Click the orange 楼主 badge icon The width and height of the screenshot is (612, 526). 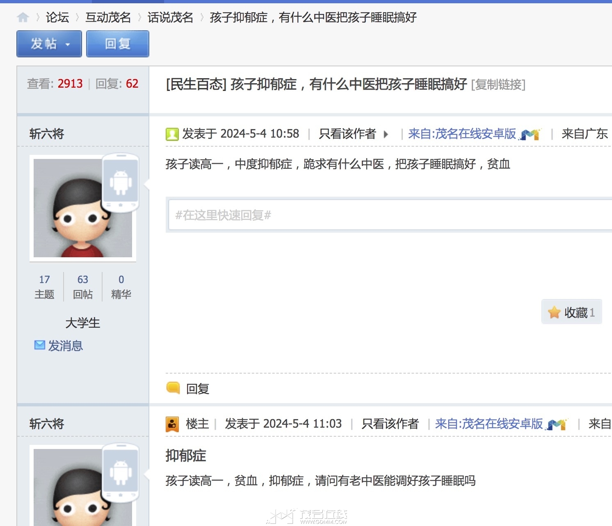[172, 424]
